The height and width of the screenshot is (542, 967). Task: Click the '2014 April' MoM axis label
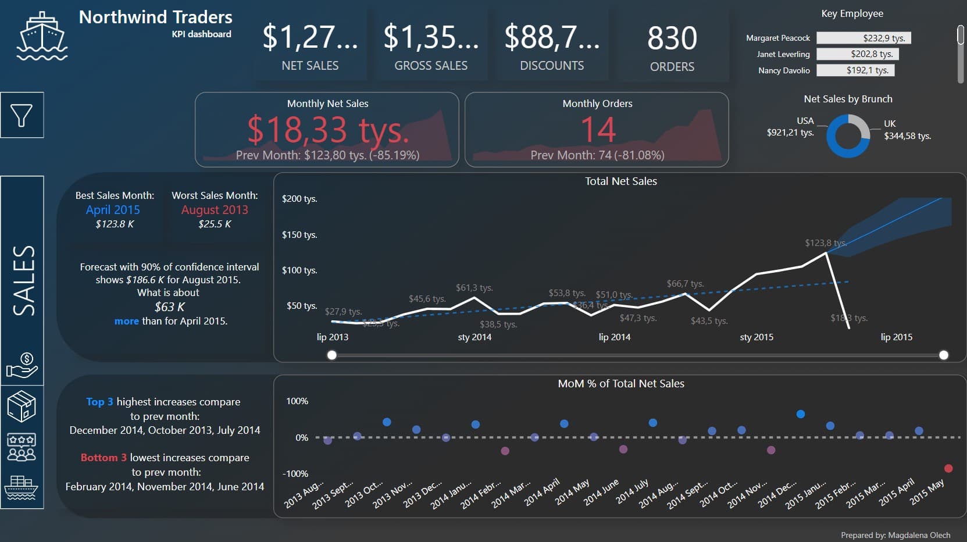543,492
